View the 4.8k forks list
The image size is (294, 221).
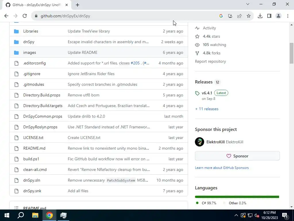point(208,53)
